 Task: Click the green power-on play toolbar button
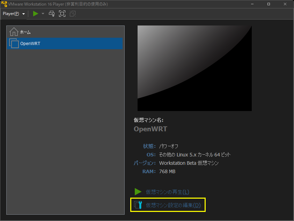(x=35, y=14)
